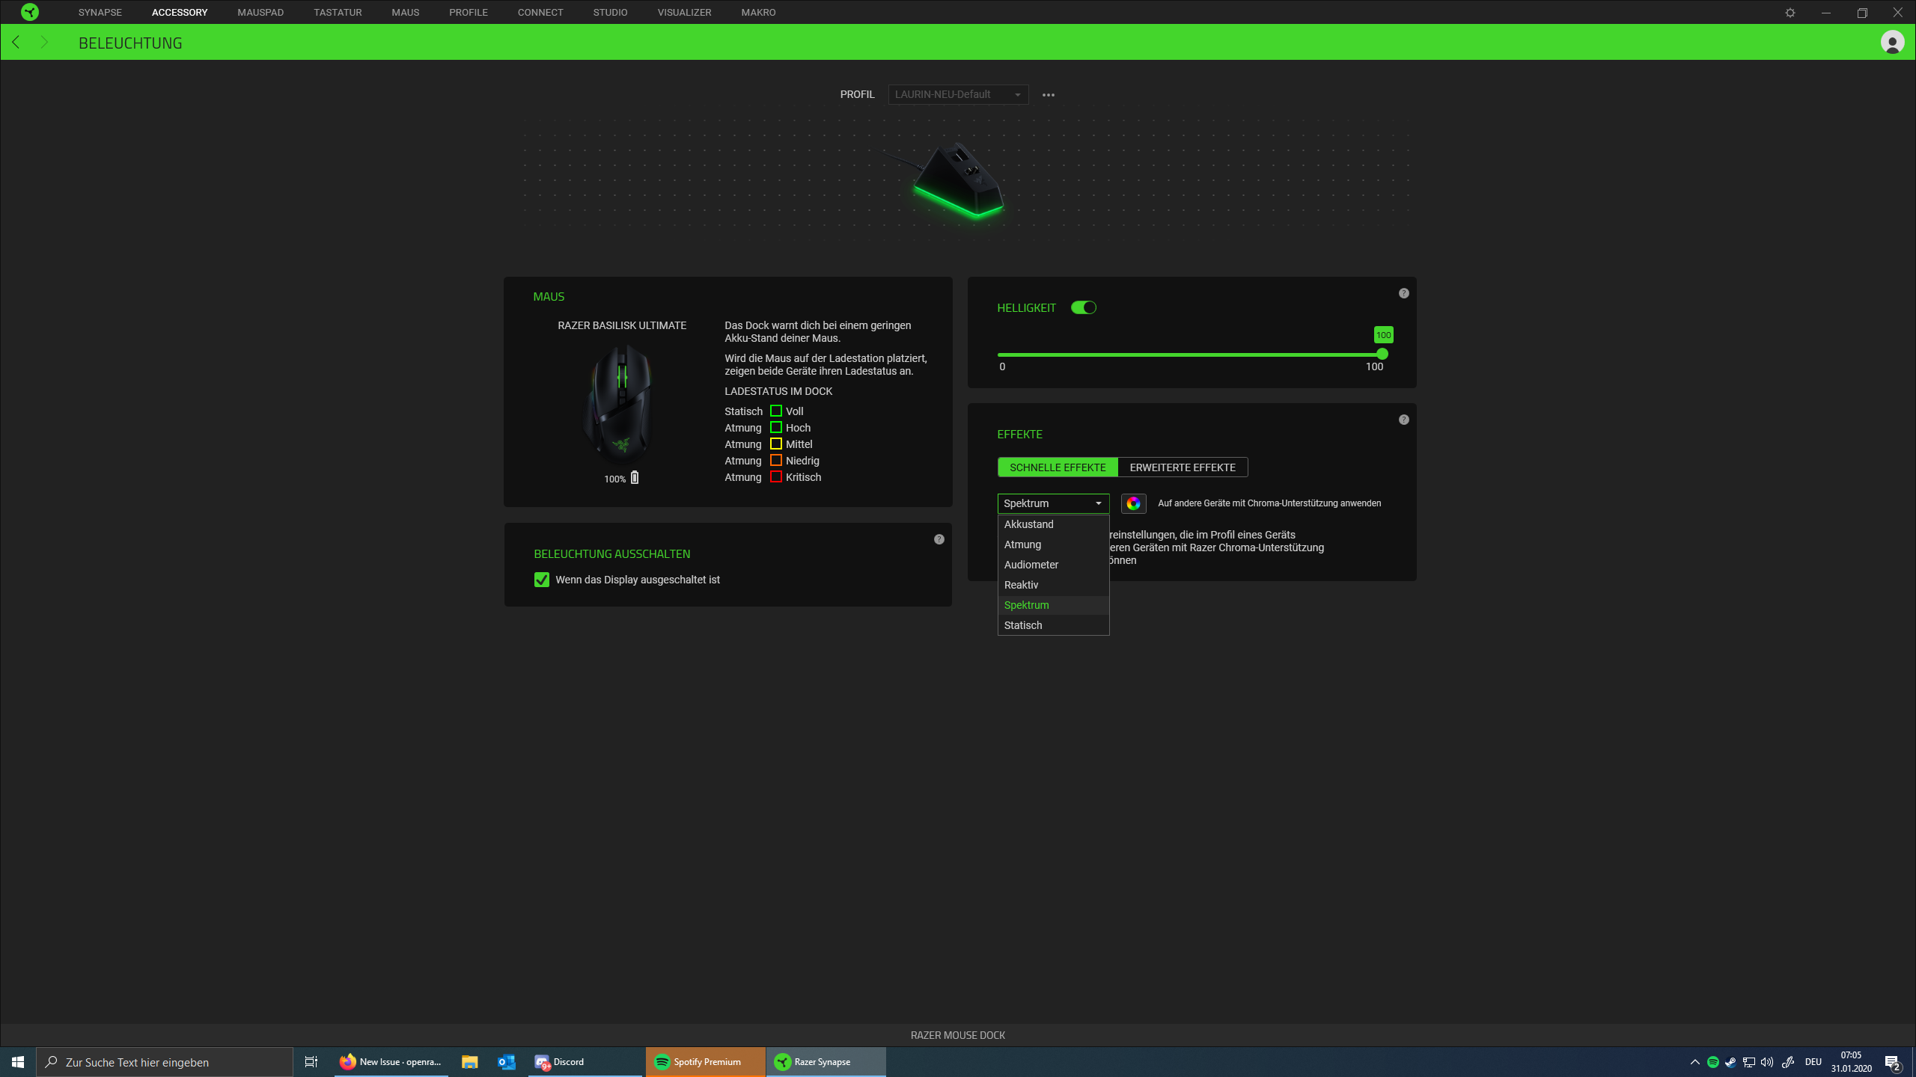Open the Chroma color wheel icon
Viewport: 1916px width, 1077px height.
pyautogui.click(x=1133, y=503)
